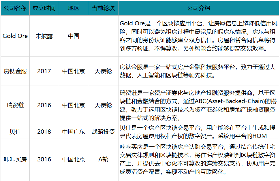This screenshot has width=280, height=181.
Task: Select the 瑞资链 company name cell
Action: [15, 105]
